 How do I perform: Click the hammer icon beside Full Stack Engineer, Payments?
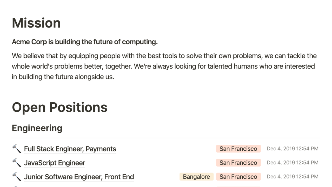[16, 149]
